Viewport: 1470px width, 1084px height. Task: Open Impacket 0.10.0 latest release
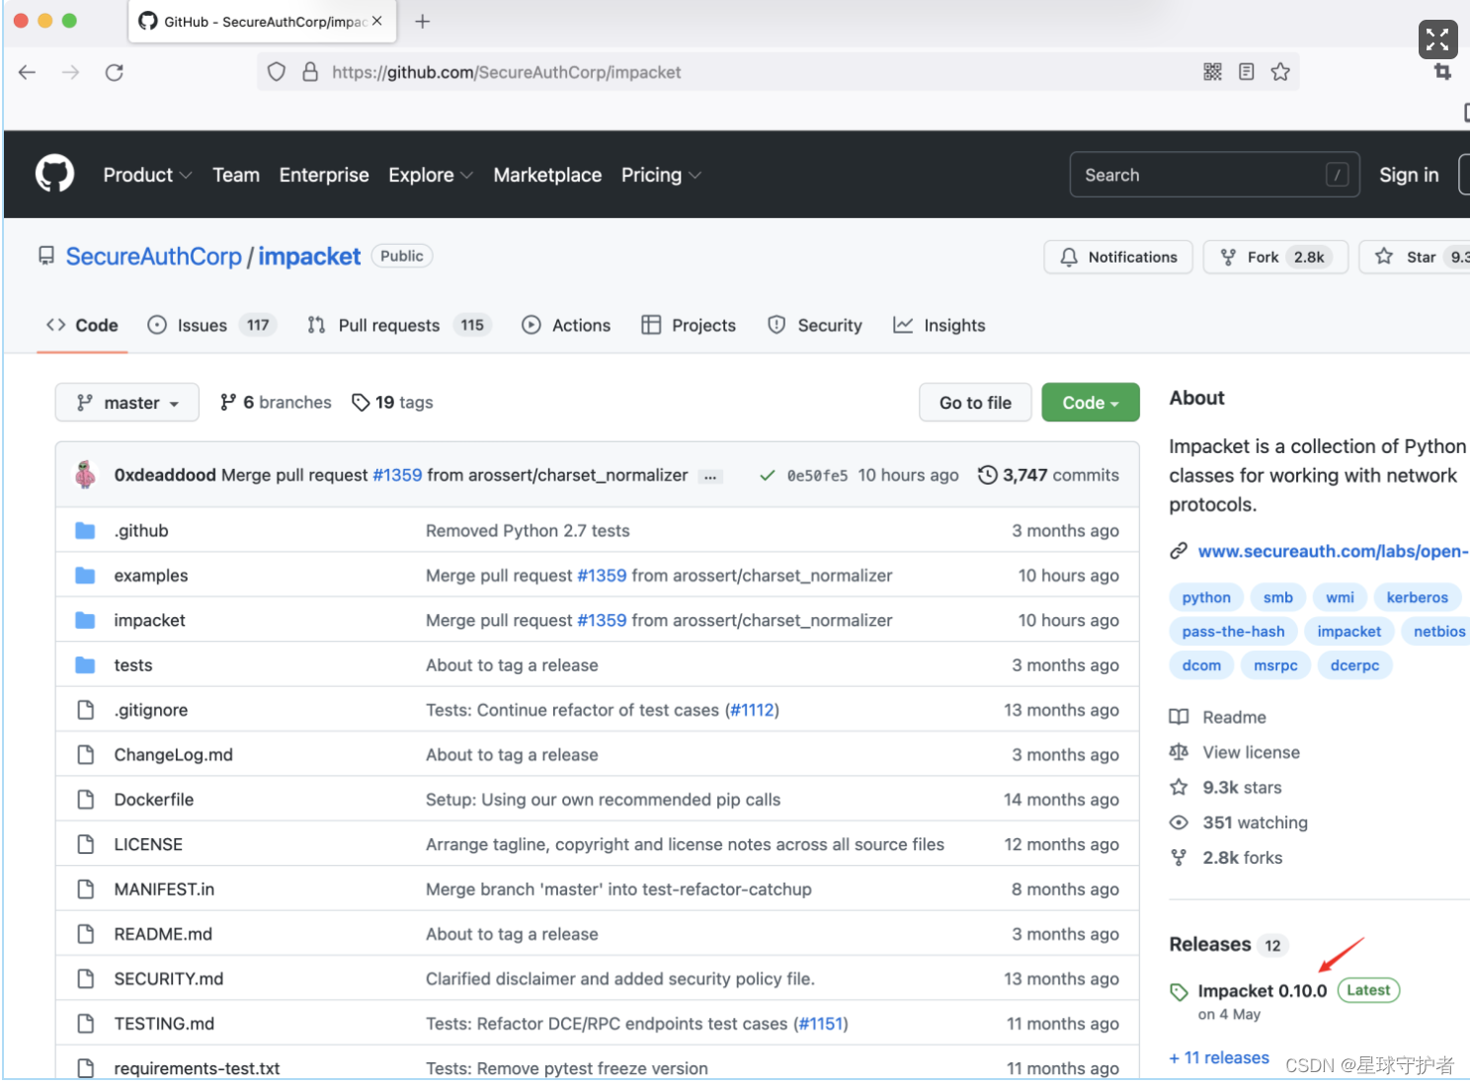[1262, 990]
